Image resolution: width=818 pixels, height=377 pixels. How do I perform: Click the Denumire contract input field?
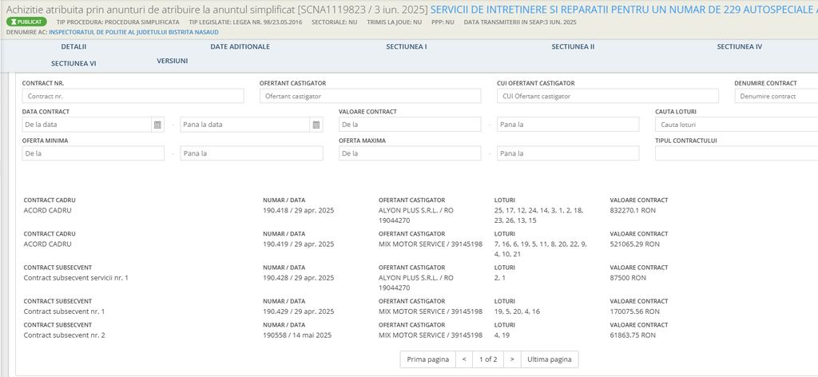[x=775, y=96]
